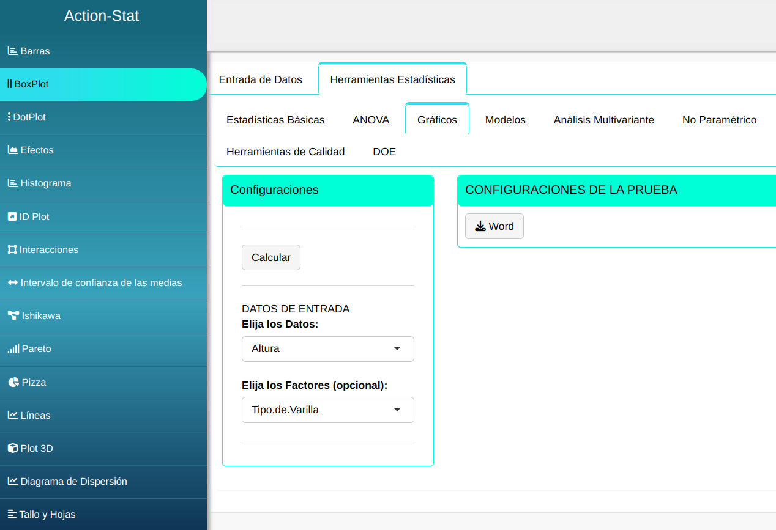
Task: Click the Action-Stat title header
Action: point(102,16)
